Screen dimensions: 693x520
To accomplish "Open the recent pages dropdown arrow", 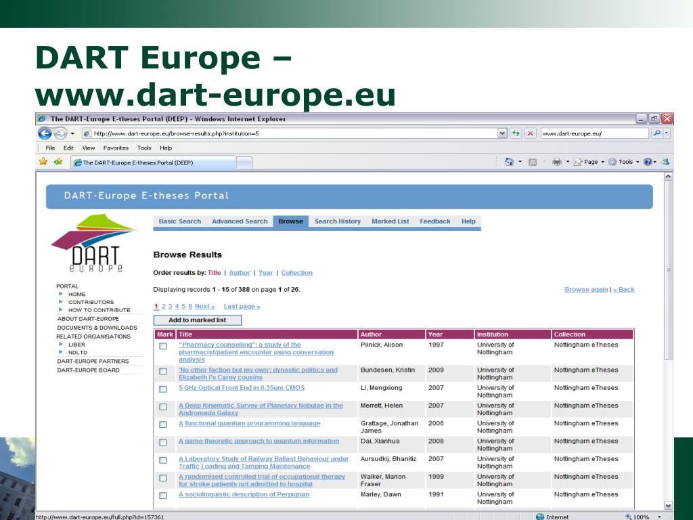I will pyautogui.click(x=72, y=133).
